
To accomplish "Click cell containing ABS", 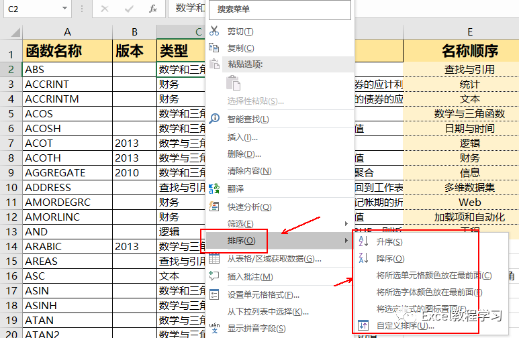I will pyautogui.click(x=68, y=70).
